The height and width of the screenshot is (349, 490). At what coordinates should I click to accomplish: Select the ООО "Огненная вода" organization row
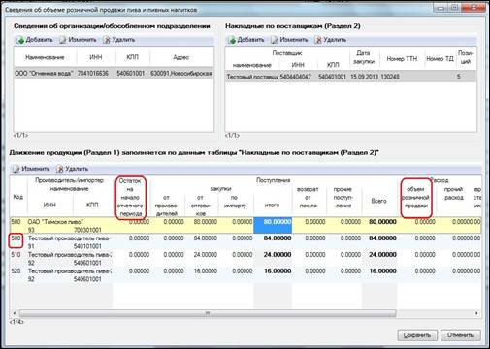tap(114, 74)
